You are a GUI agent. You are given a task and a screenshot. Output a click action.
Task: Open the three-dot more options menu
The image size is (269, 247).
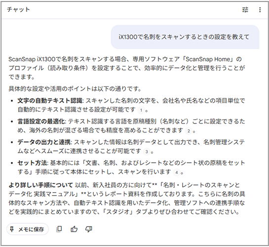tap(260, 10)
